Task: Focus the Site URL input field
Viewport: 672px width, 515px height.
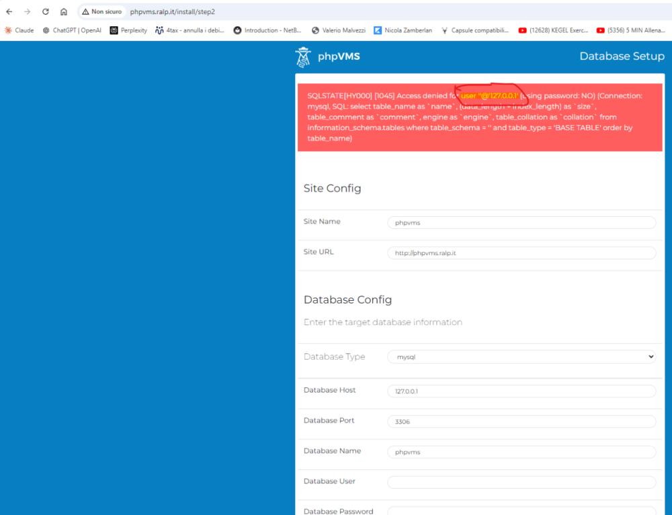Action: click(x=521, y=253)
